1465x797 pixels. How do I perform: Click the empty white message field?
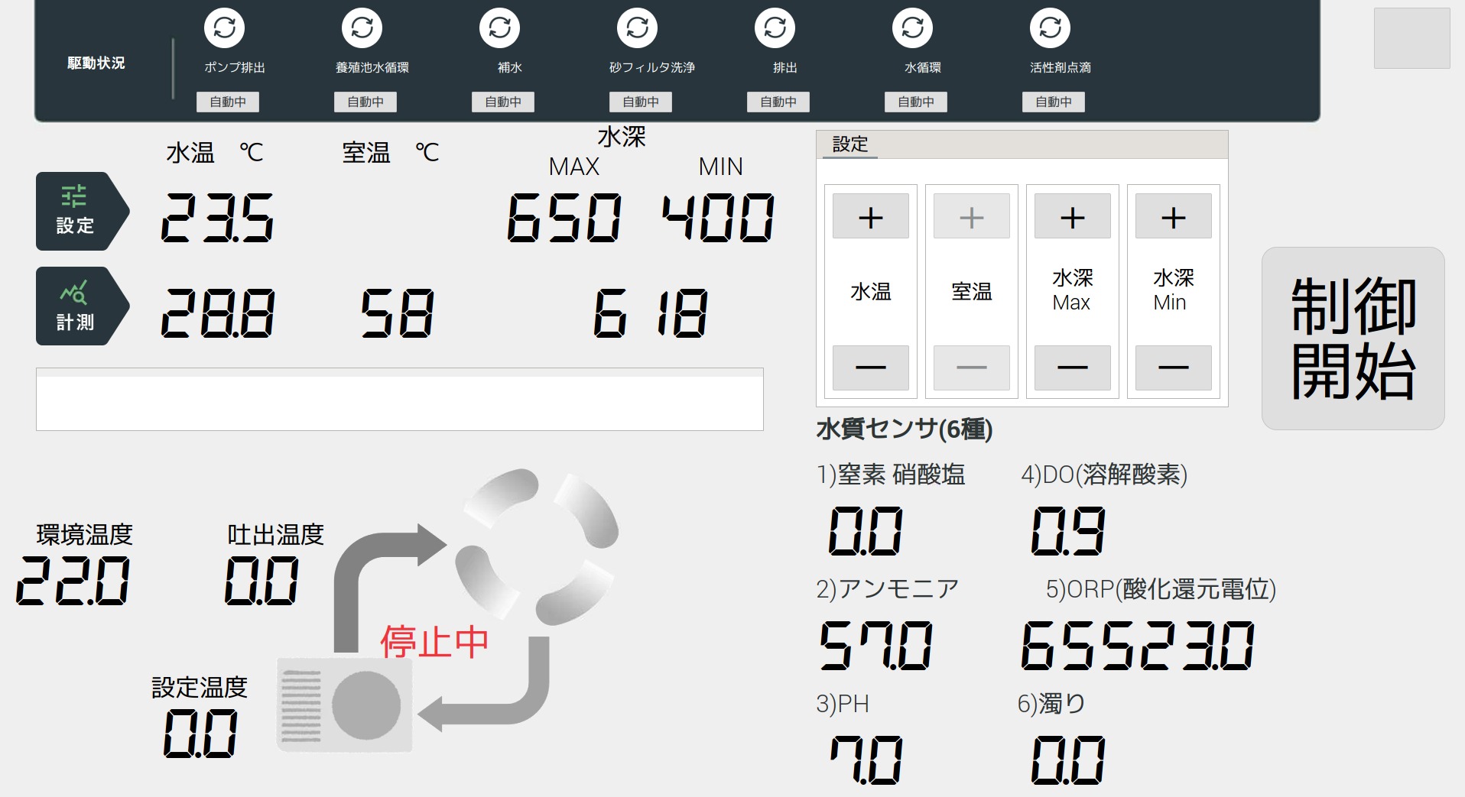point(399,400)
